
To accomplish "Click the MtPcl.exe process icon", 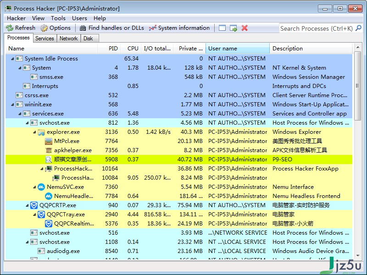I will pyautogui.click(x=49, y=141).
